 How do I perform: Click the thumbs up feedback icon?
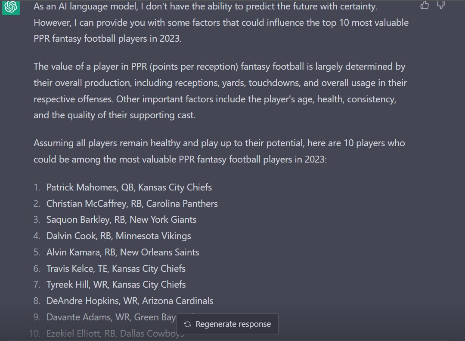[425, 5]
